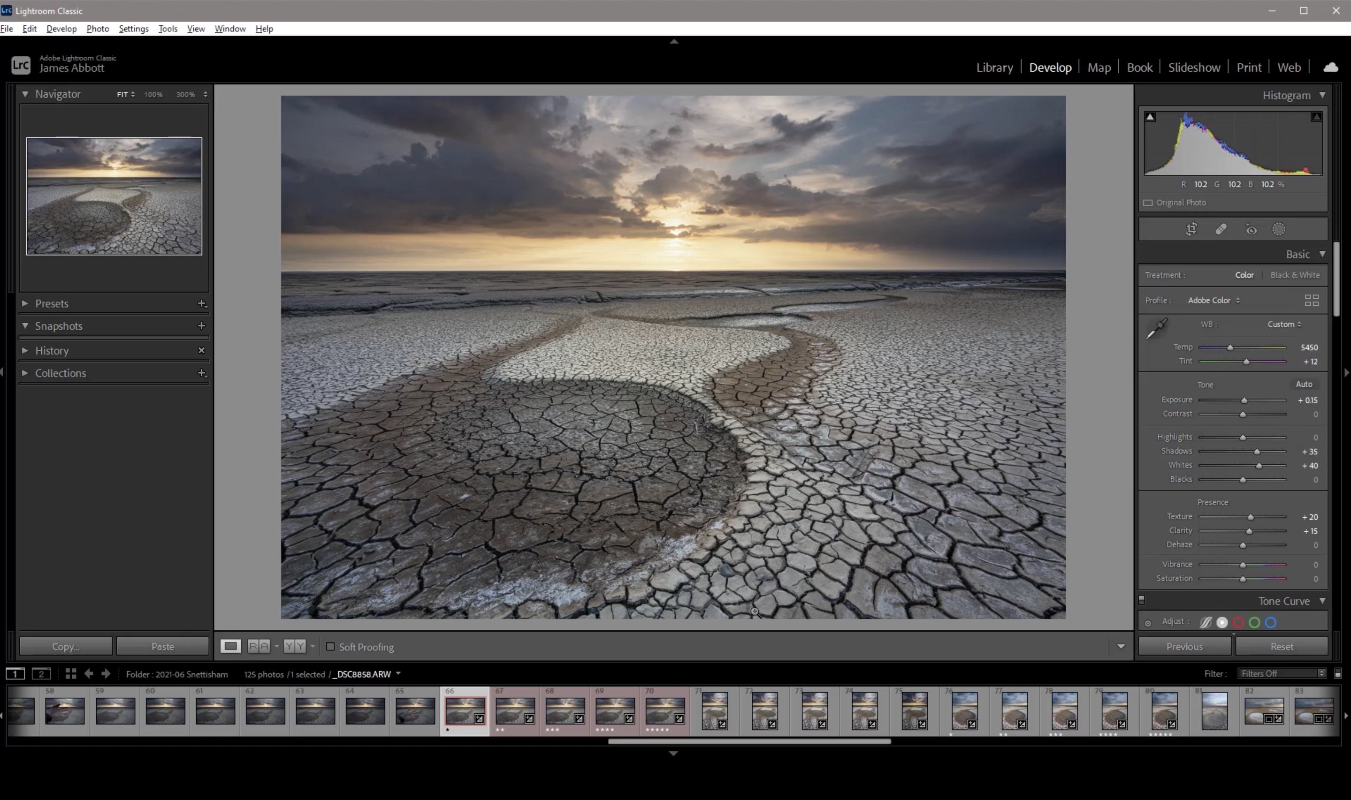Click the Auto tone button
Viewport: 1351px width, 800px height.
[x=1304, y=384]
